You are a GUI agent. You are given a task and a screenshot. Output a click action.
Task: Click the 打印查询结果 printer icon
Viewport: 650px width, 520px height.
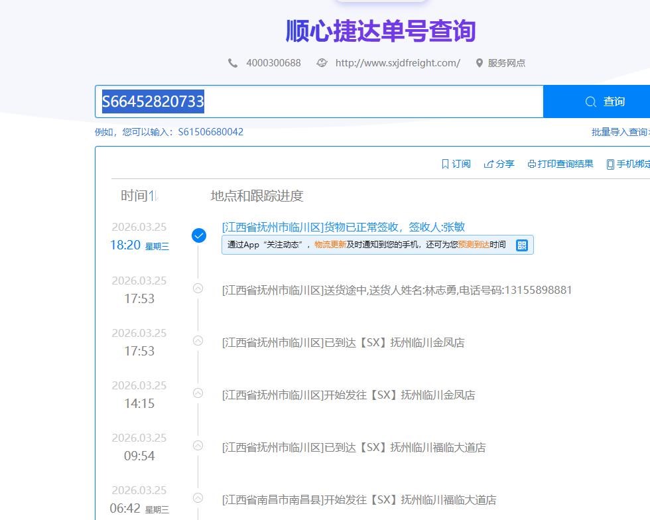pyautogui.click(x=531, y=164)
